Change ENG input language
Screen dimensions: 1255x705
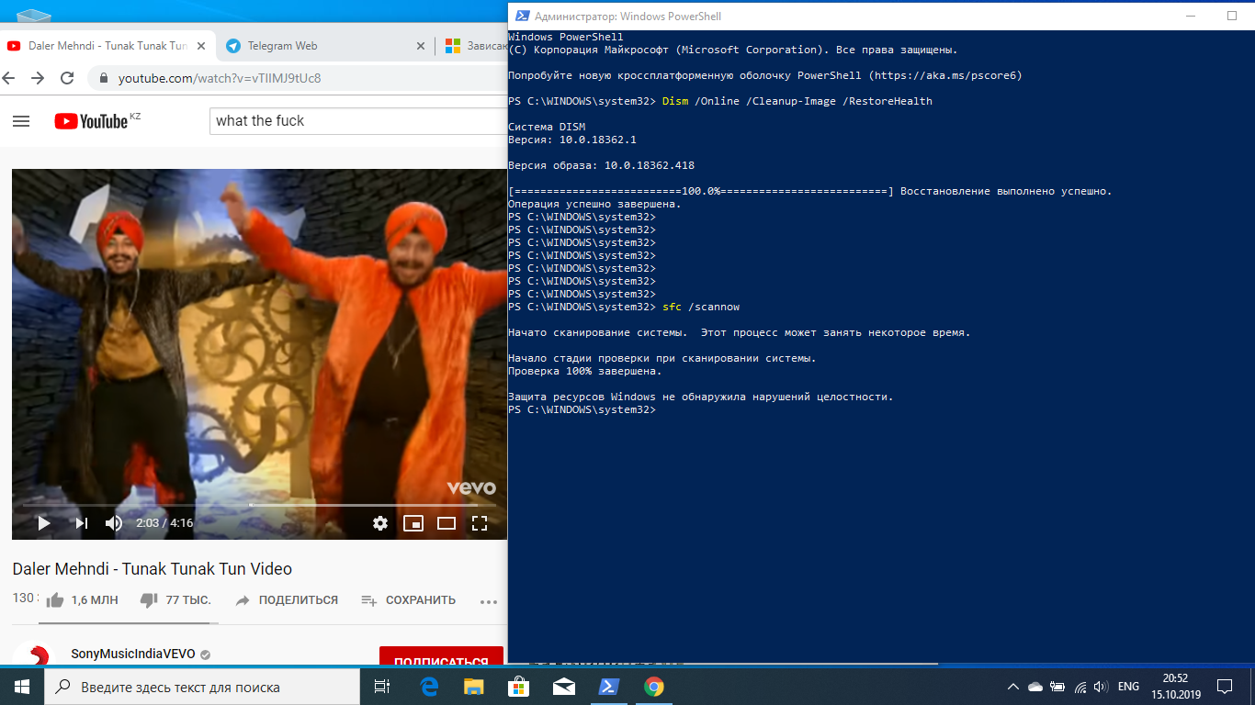(1128, 687)
